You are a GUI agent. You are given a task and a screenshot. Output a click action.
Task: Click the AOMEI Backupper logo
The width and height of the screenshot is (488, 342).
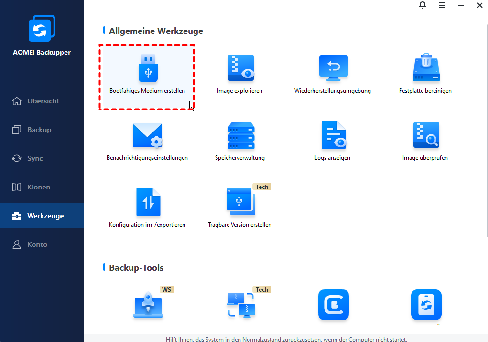coord(42,28)
